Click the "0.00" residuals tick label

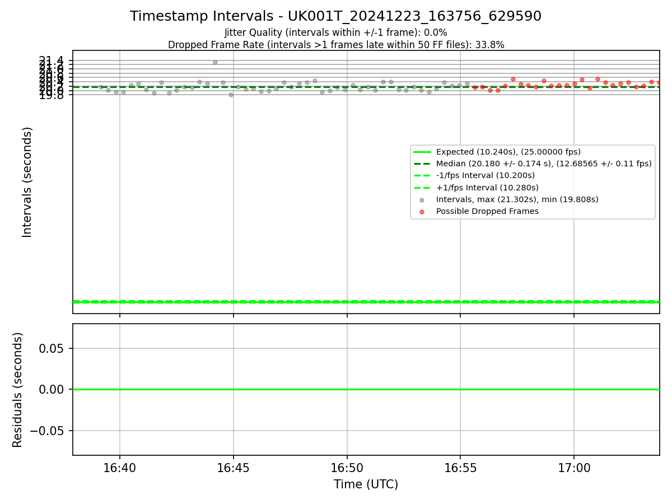pyautogui.click(x=52, y=389)
